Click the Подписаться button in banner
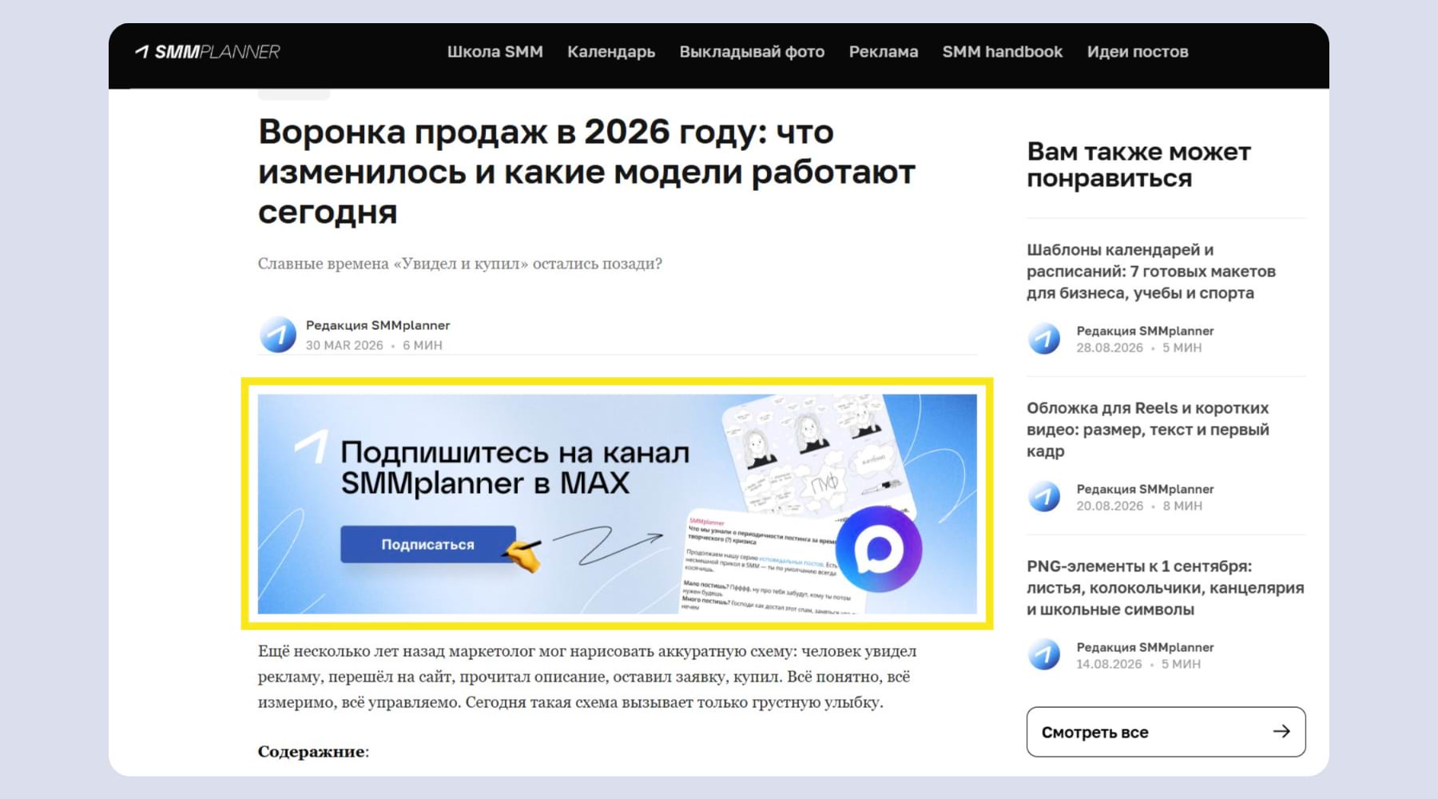The image size is (1438, 799). pyautogui.click(x=427, y=544)
